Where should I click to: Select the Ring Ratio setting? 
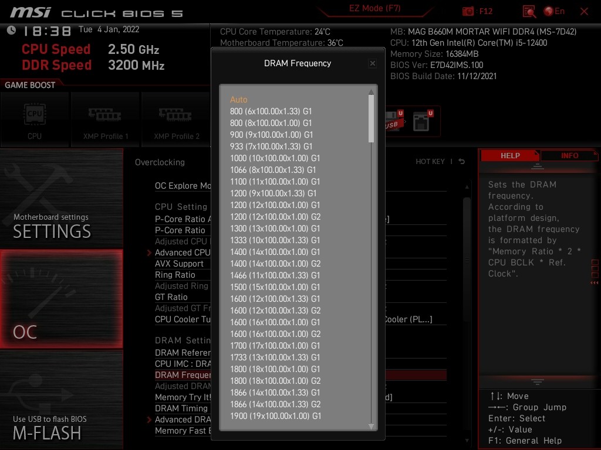click(x=175, y=275)
